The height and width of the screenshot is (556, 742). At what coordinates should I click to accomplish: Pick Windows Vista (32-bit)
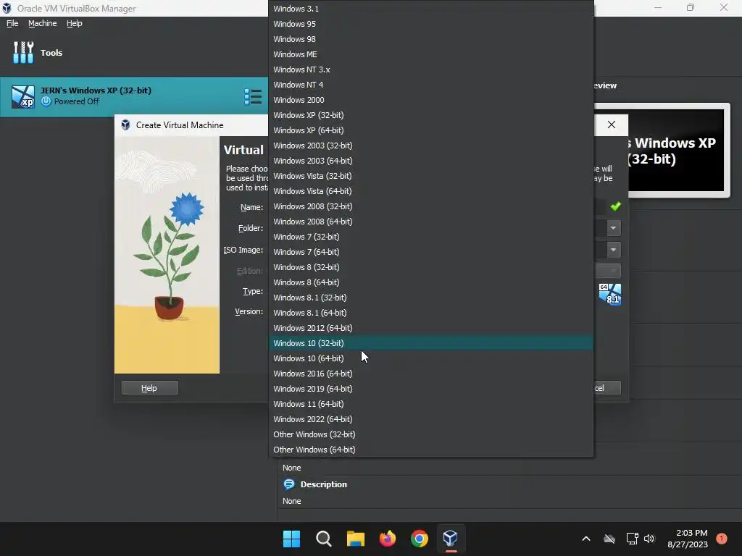(x=431, y=176)
